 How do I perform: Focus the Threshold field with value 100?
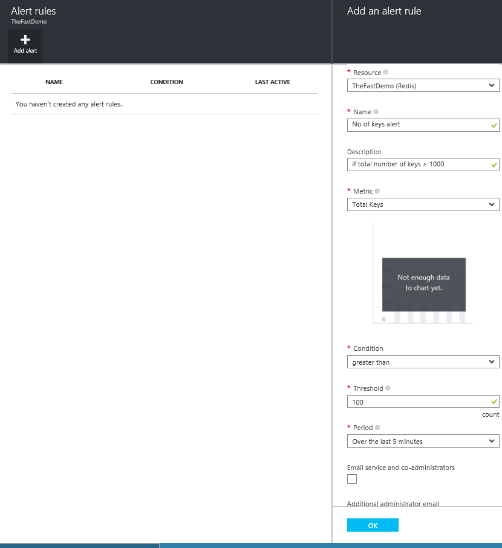(417, 402)
